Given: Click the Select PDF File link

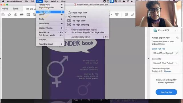Looking at the screenshot, I should 158,49.
